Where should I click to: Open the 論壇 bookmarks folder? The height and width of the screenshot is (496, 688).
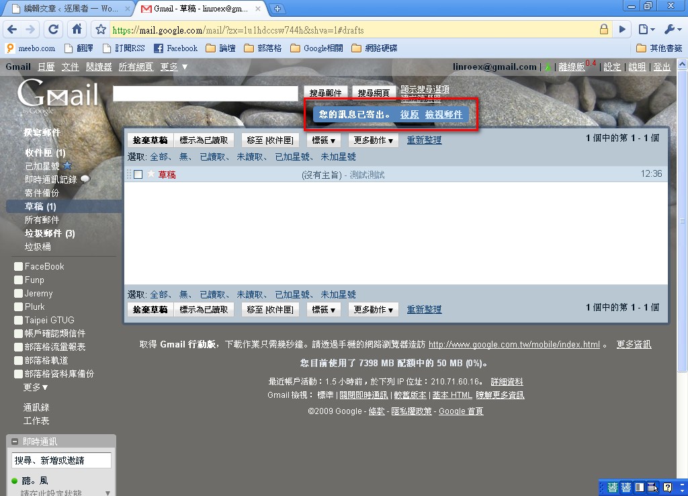220,48
